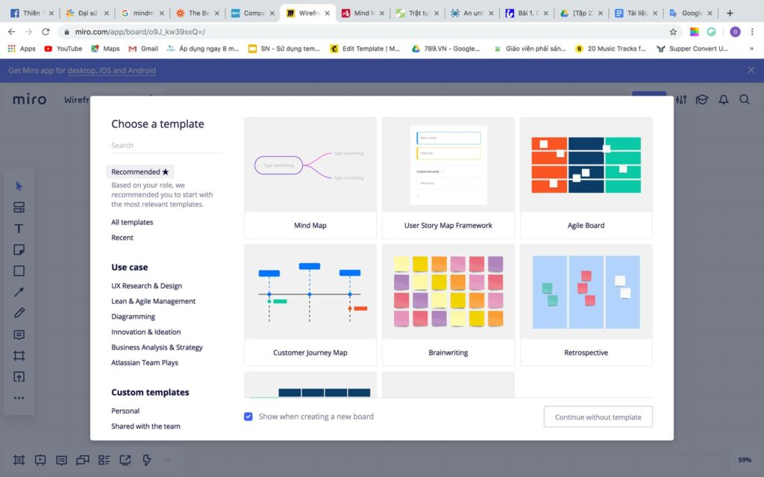The width and height of the screenshot is (764, 477).
Task: Open card list icon in bottom toolbar
Action: tap(104, 460)
